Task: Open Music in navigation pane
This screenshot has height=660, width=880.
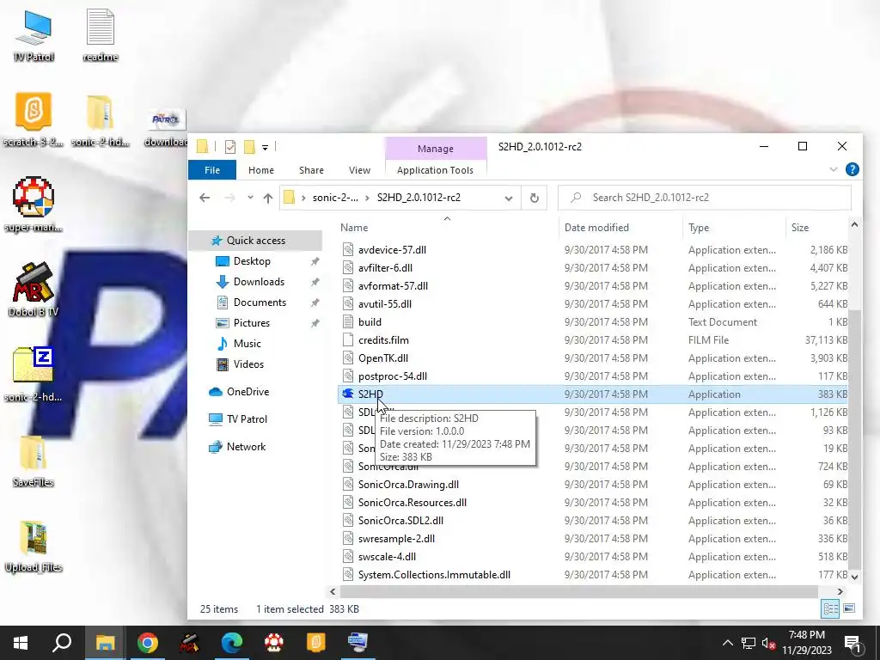Action: (247, 344)
